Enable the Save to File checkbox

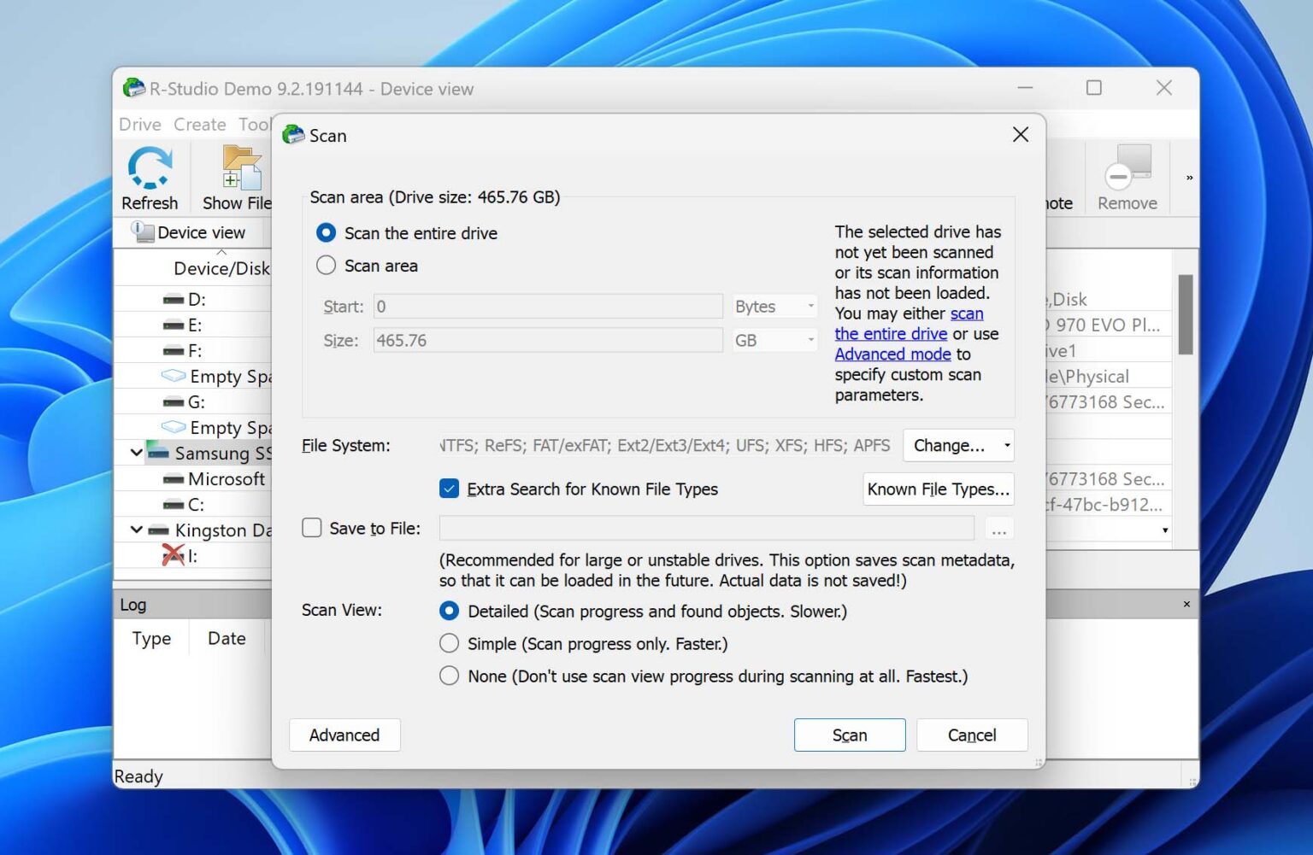pos(311,528)
